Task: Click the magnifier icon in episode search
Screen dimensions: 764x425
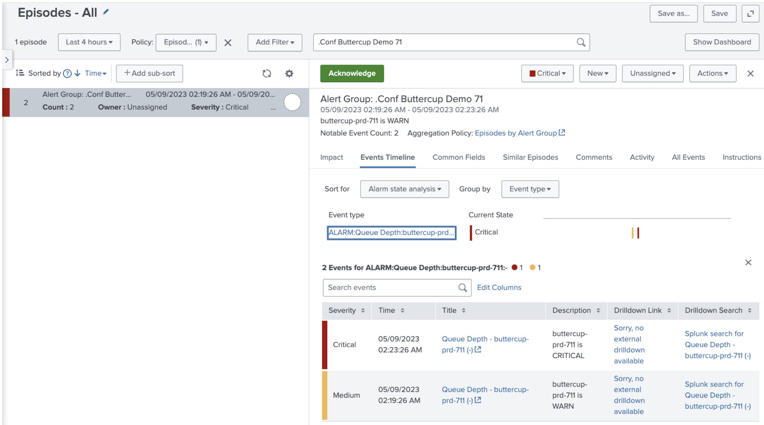Action: click(x=581, y=42)
